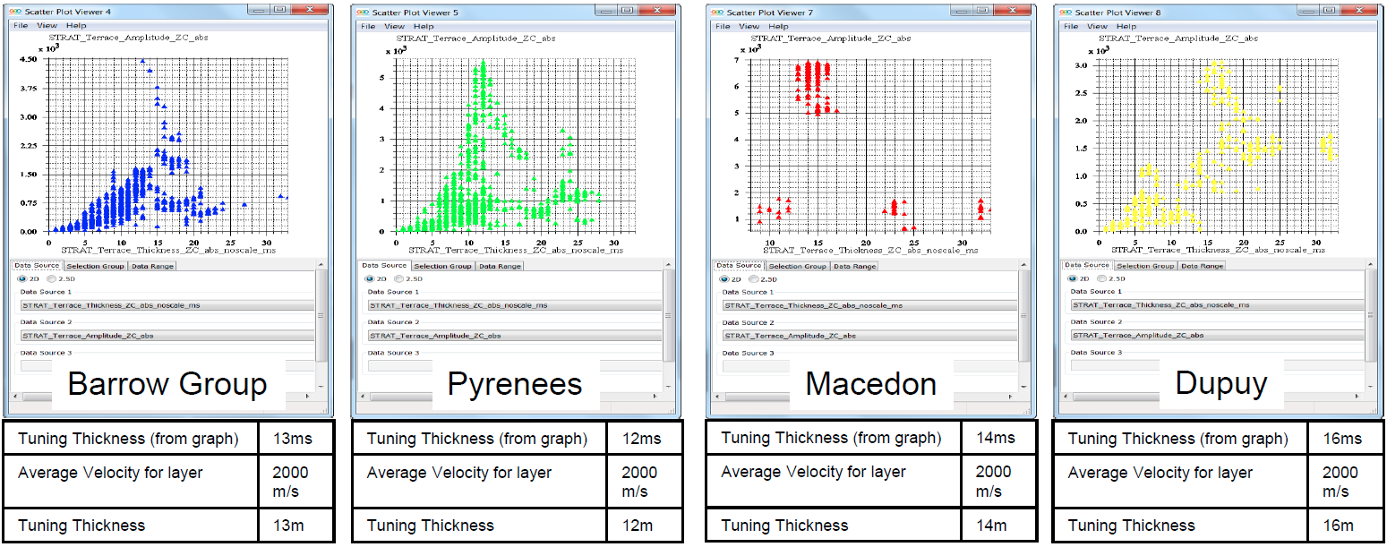The image size is (1387, 547).
Task: Click the scrollbar up arrow in Barrow Group panel
Action: [x=320, y=264]
